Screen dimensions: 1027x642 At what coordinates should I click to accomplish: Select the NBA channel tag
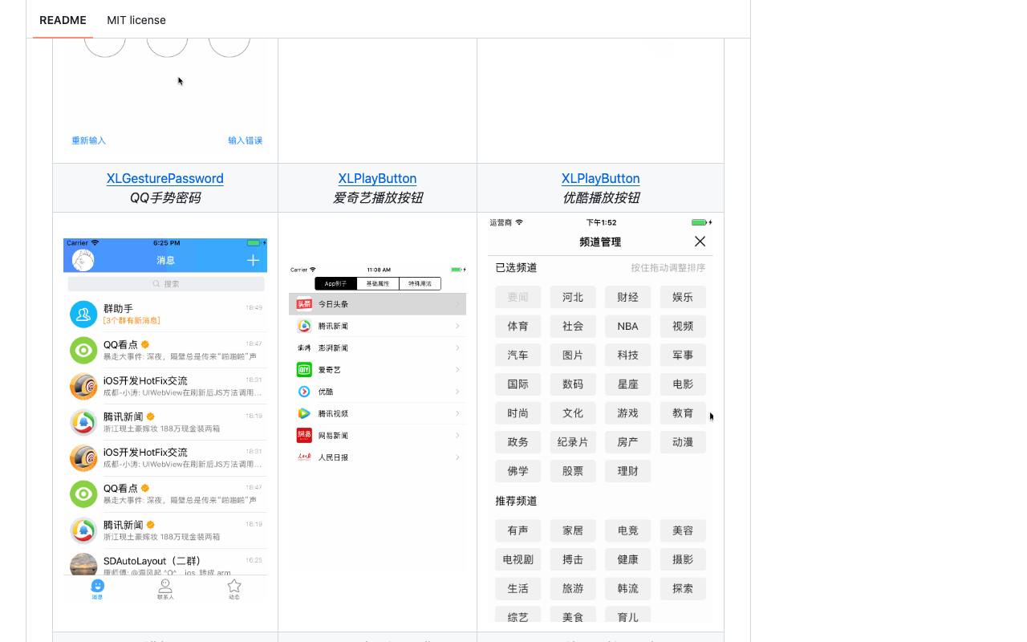point(628,326)
